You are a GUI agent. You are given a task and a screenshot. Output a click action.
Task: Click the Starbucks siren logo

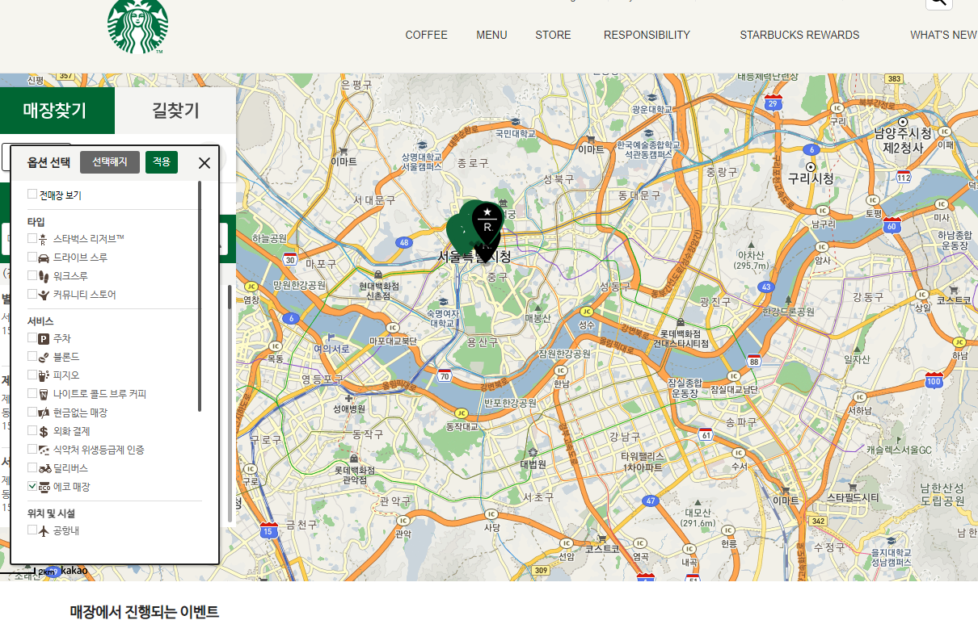(x=138, y=24)
